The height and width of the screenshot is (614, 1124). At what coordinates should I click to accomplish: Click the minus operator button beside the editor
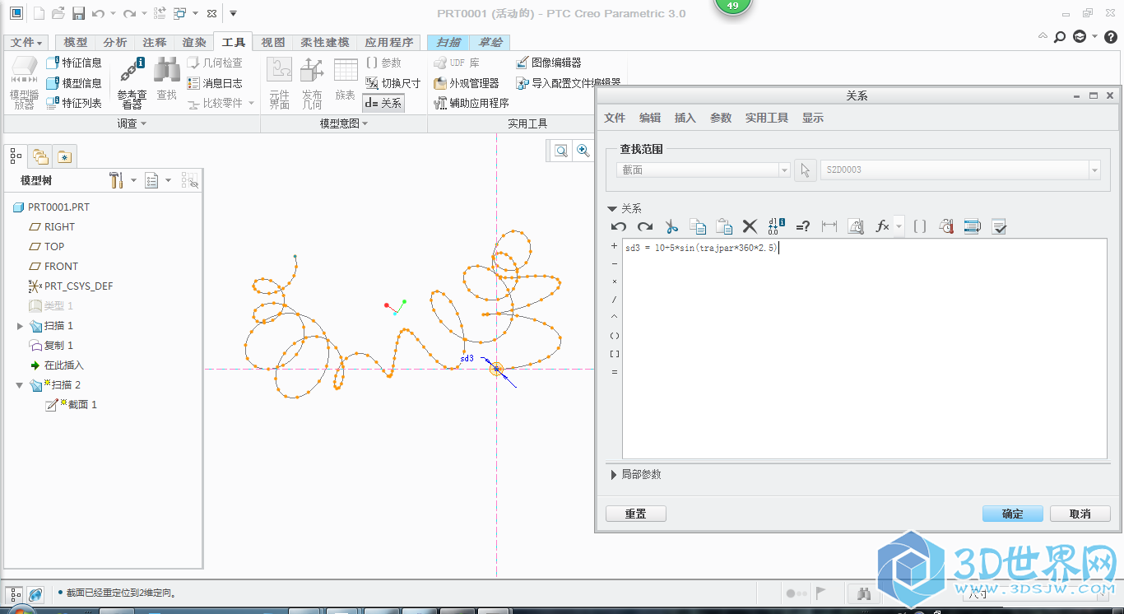tap(615, 264)
